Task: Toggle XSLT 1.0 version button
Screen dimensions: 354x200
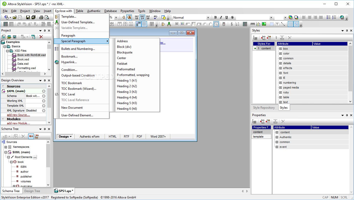Action: tap(136, 17)
